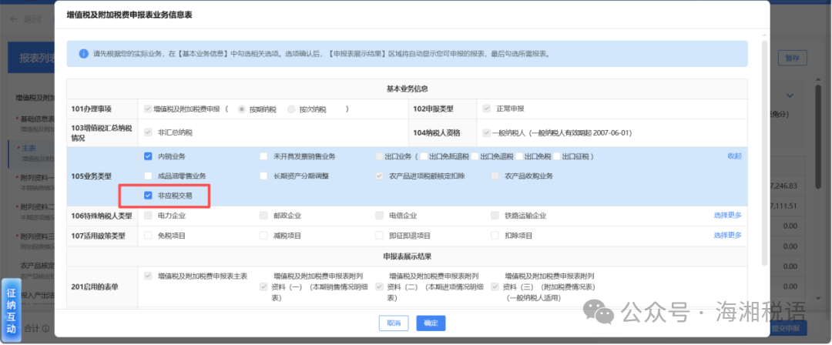
Task: Collapse business types with 收起 link
Action: pyautogui.click(x=734, y=156)
